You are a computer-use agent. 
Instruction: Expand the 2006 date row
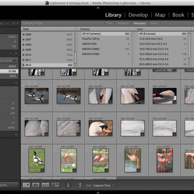[x=24, y=35]
